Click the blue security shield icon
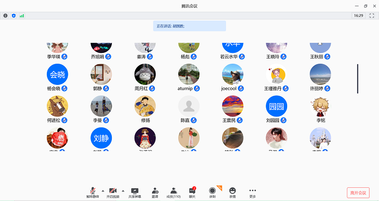 click(13, 16)
